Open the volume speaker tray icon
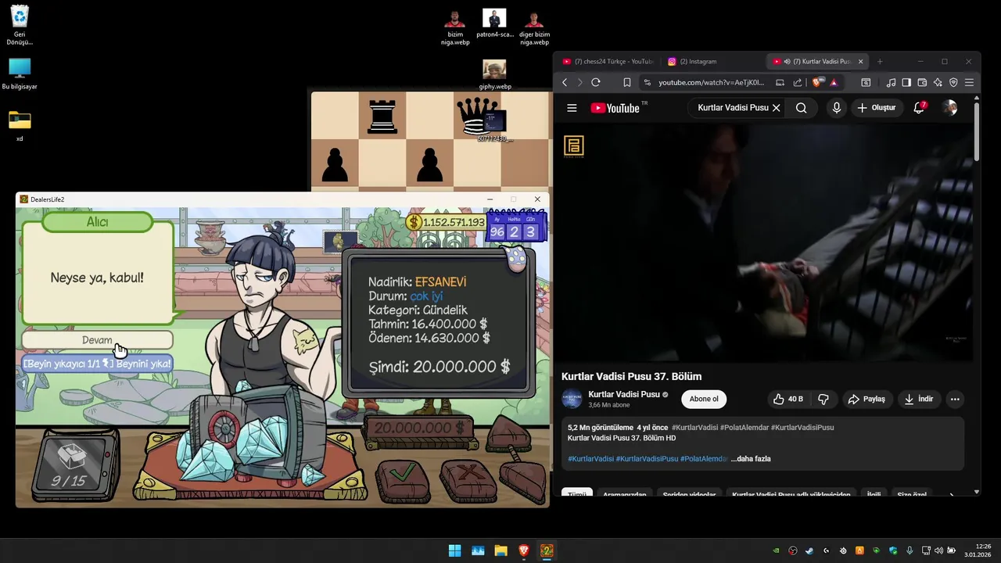1001x563 pixels. (938, 550)
